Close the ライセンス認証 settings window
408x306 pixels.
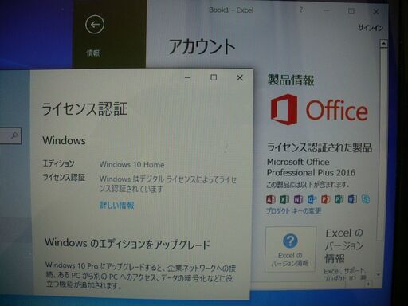pyautogui.click(x=240, y=77)
